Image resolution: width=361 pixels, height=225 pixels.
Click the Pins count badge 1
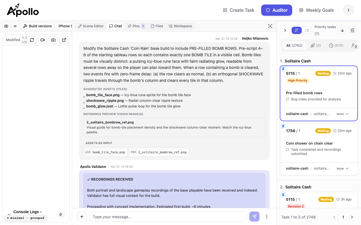(143, 26)
